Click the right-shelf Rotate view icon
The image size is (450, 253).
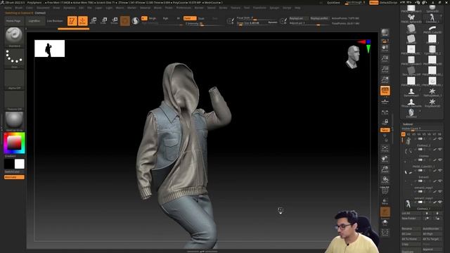pos(385,181)
